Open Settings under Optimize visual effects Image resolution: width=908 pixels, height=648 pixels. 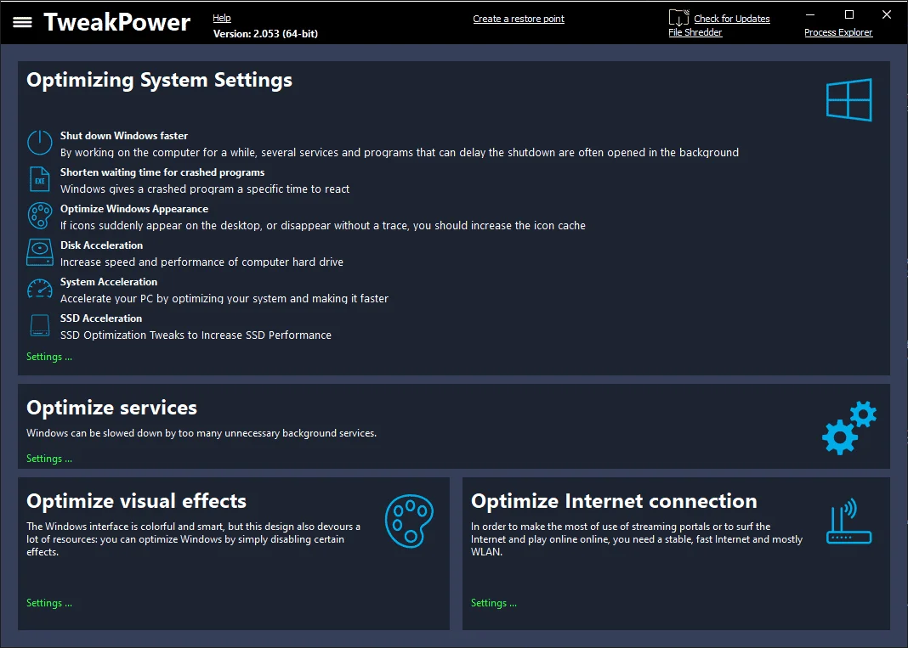[x=49, y=603]
